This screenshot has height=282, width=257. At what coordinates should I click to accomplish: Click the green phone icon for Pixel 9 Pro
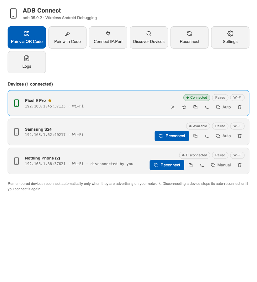pyautogui.click(x=17, y=103)
